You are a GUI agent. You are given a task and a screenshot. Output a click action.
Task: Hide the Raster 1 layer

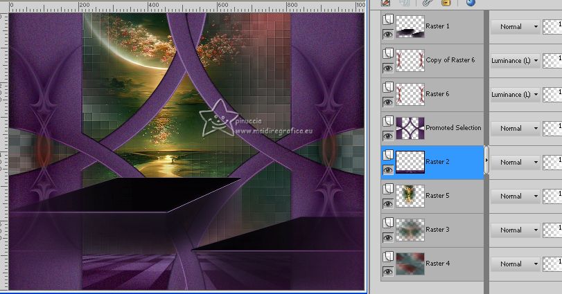pos(388,35)
